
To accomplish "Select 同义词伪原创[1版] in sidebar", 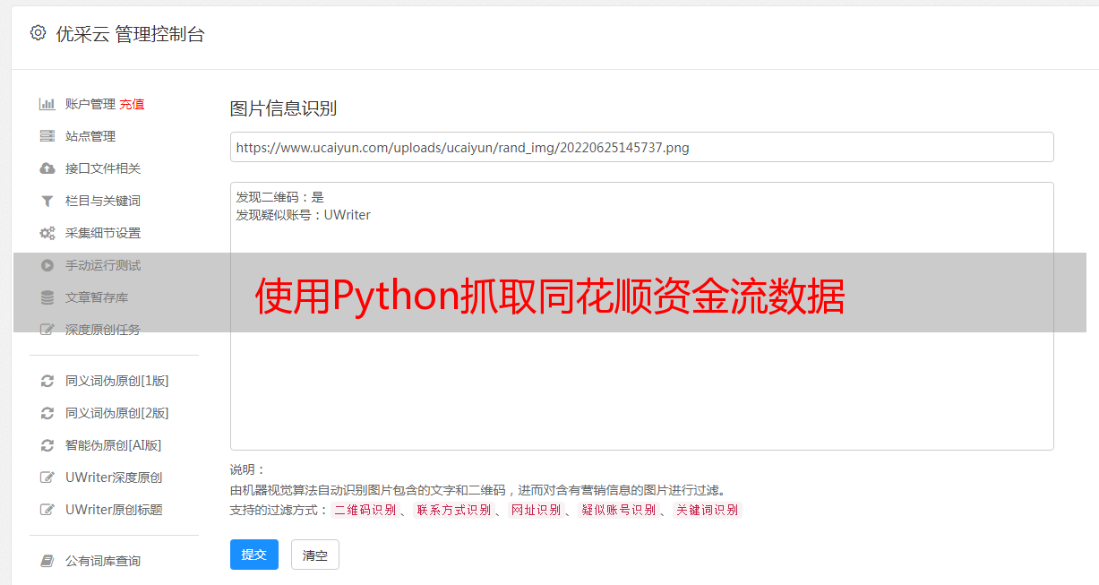I will coord(117,381).
